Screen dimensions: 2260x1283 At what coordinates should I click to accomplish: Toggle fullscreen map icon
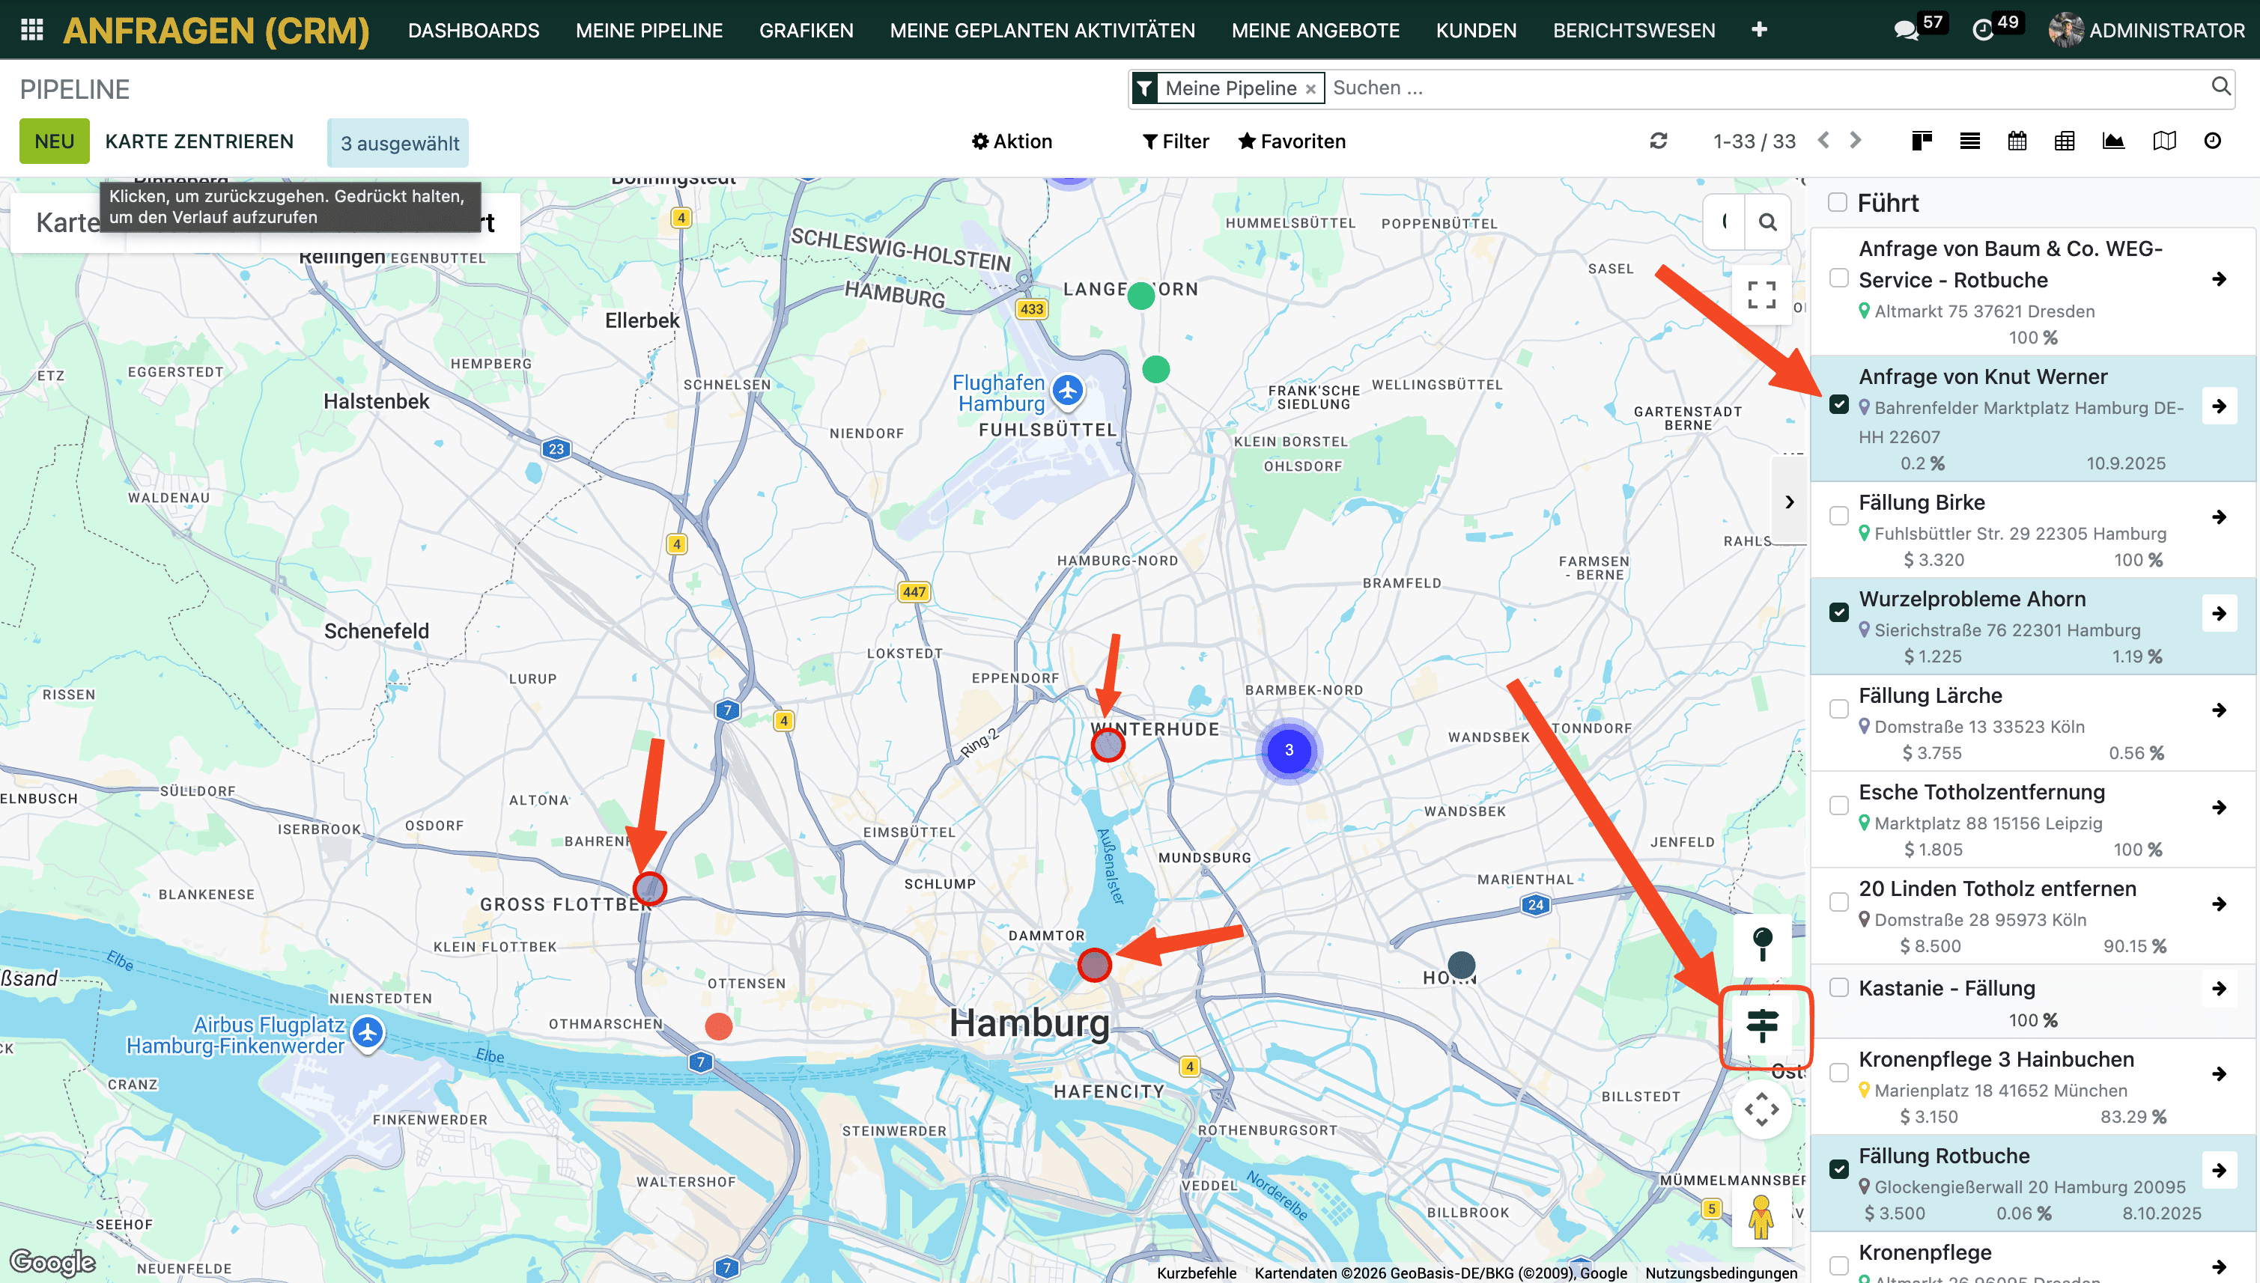tap(1761, 294)
